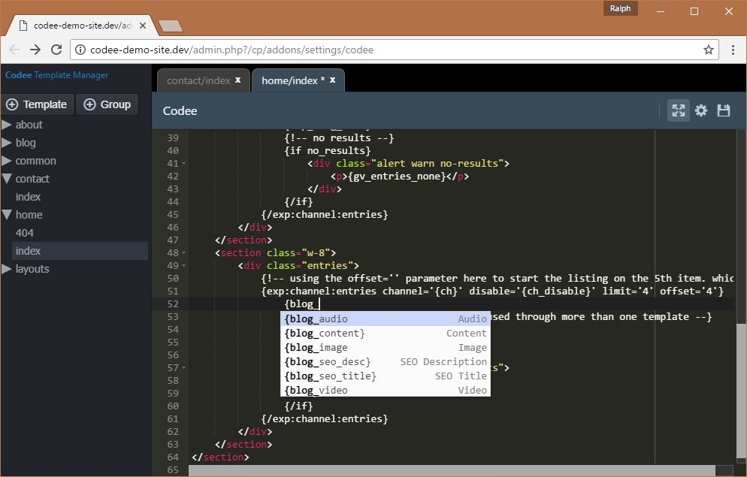
Task: Go forward in browser history
Action: [35, 50]
